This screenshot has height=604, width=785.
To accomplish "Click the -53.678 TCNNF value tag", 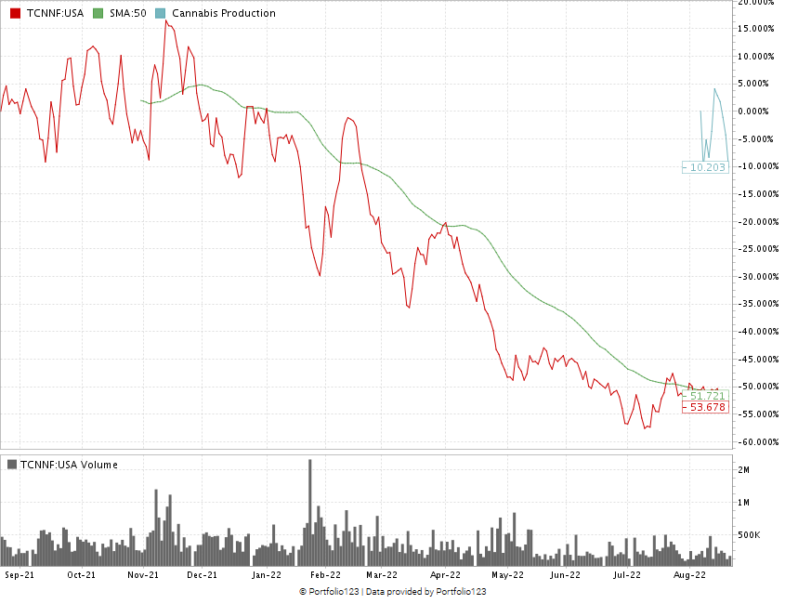I will tap(705, 407).
